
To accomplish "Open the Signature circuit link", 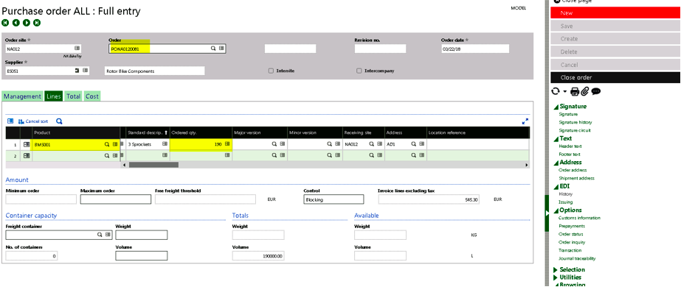I will pyautogui.click(x=575, y=130).
